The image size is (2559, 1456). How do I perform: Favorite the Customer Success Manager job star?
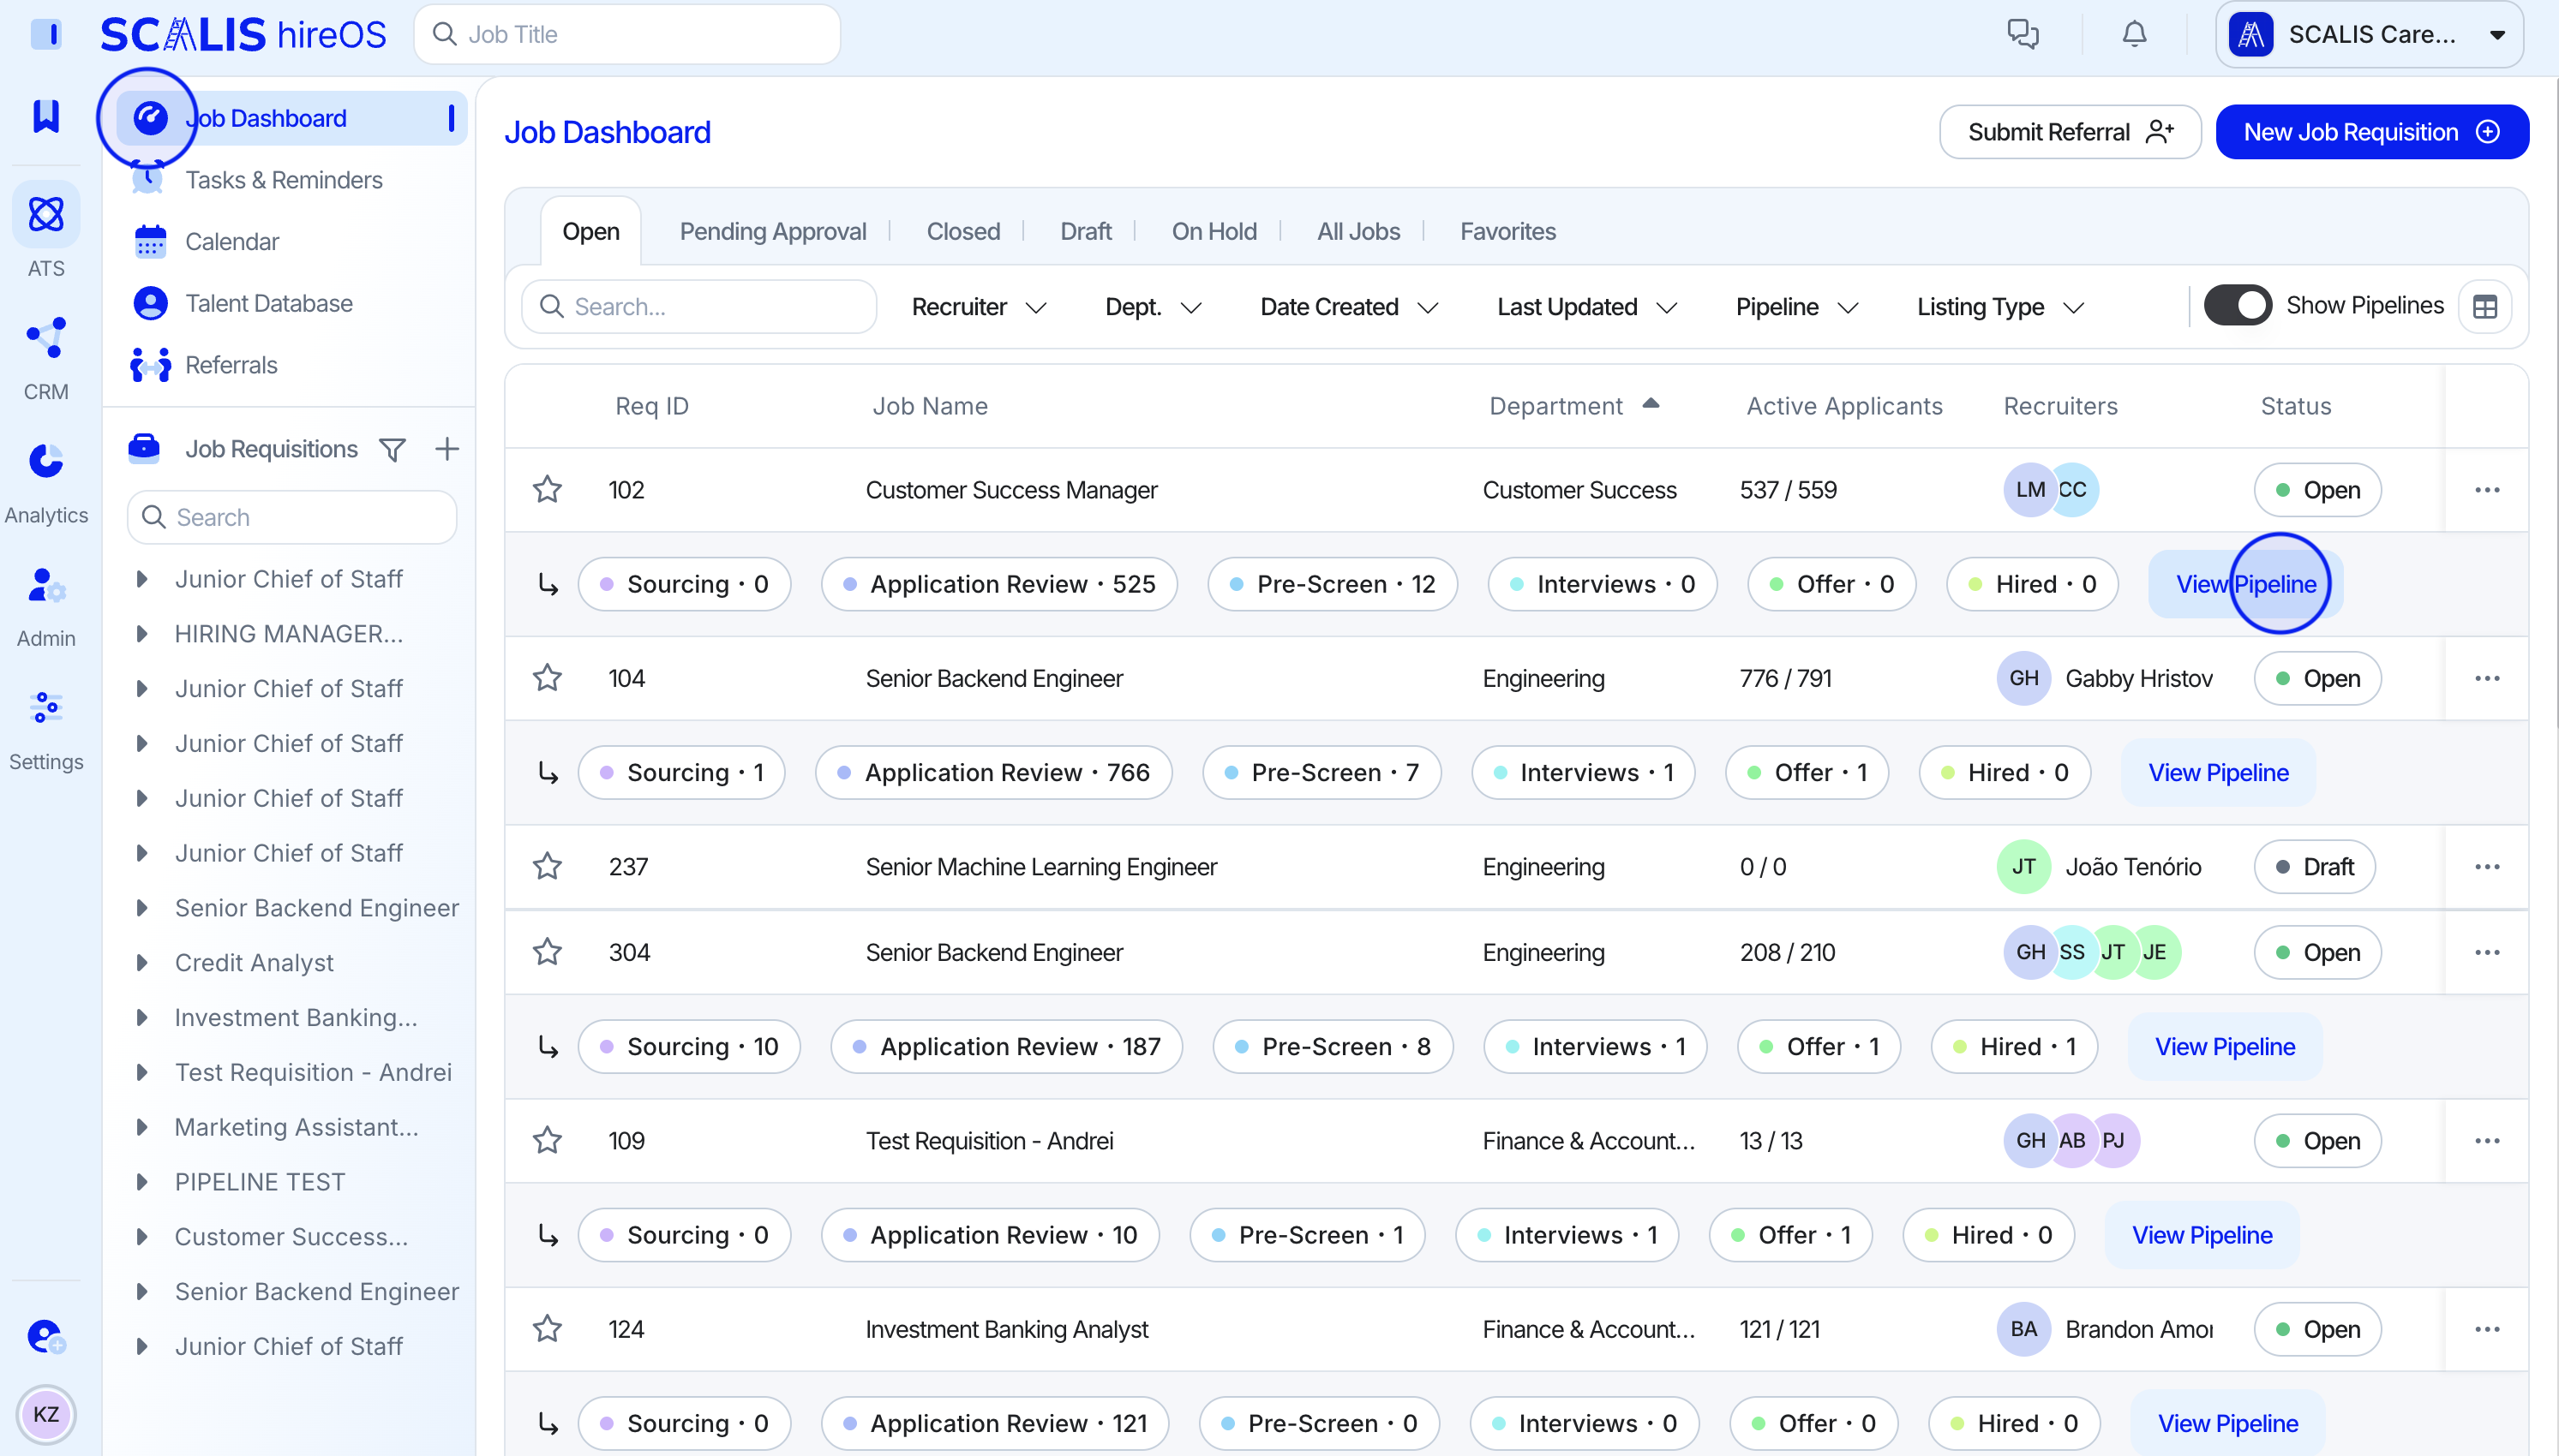(x=548, y=490)
